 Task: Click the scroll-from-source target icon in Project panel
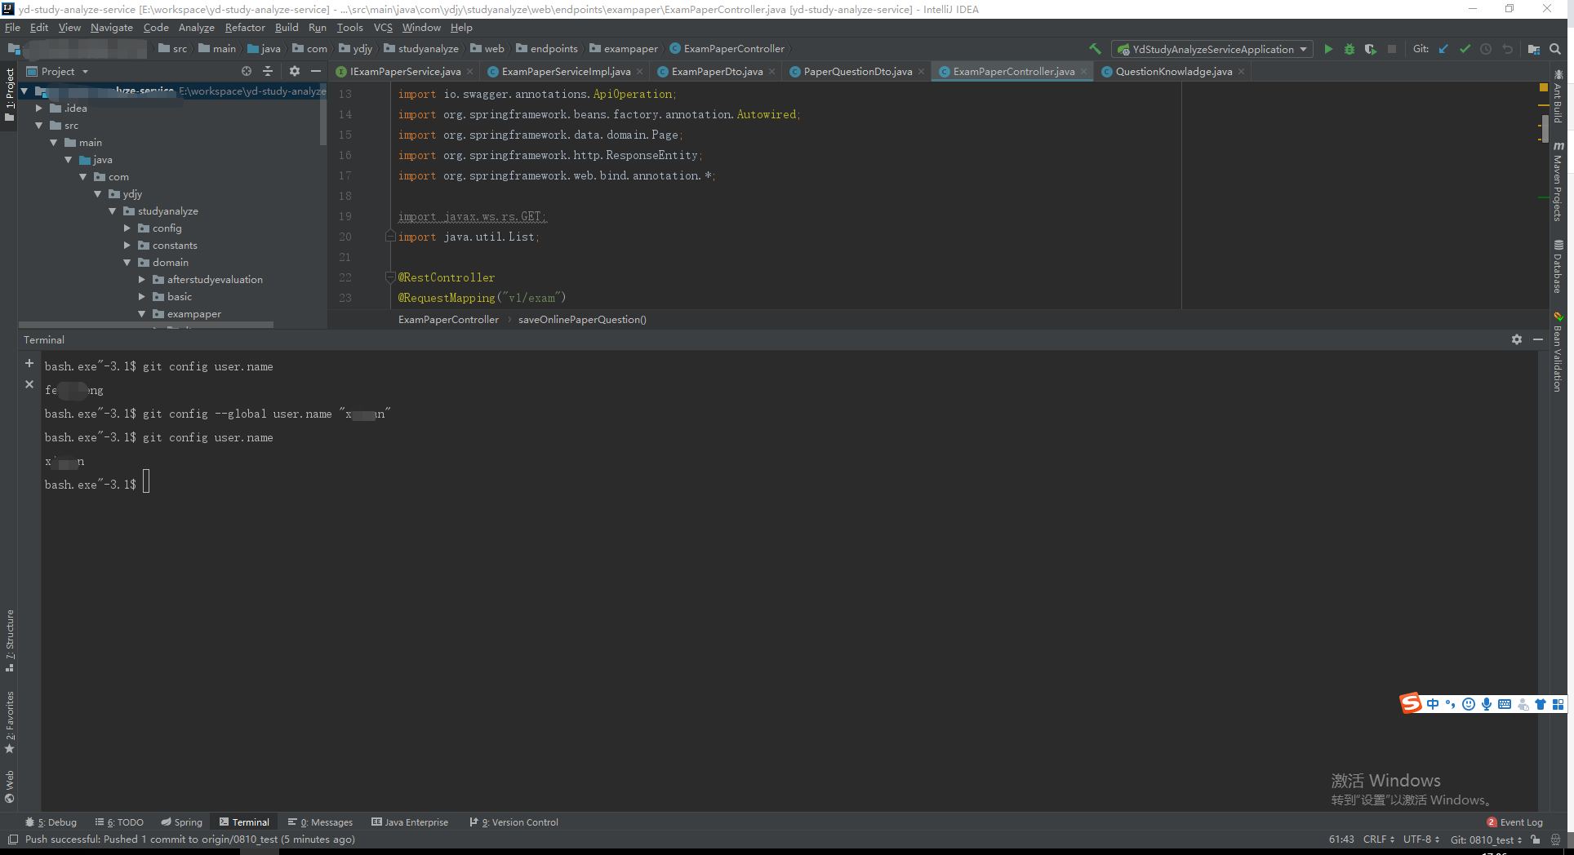pos(247,72)
